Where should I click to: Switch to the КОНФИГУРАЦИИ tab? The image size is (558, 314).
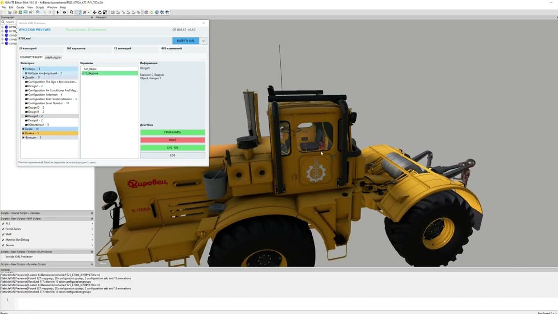[31, 58]
